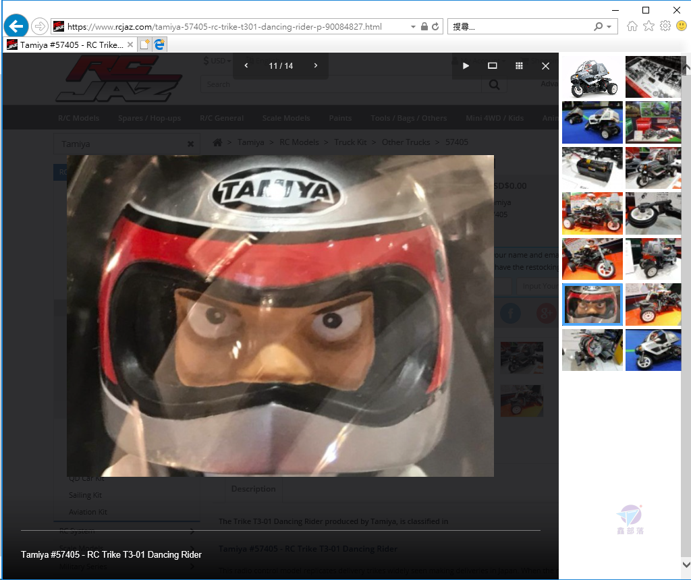Select thumbnail of dark motor gearbox close-up
Viewport: 691px width, 580px height.
click(x=592, y=350)
